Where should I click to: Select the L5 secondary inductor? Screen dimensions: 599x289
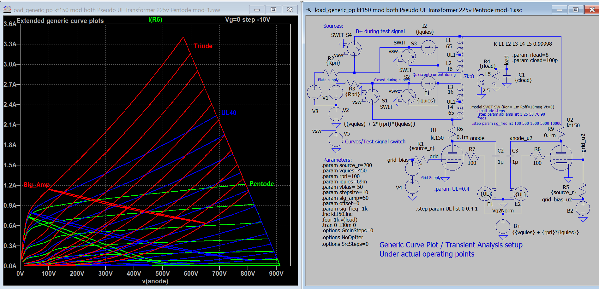point(481,78)
